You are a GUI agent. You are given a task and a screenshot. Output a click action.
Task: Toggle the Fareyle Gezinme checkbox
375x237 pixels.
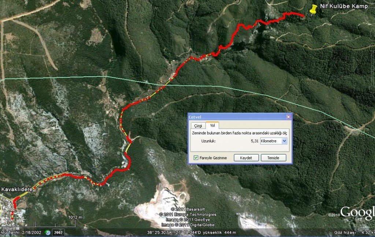(x=196, y=158)
